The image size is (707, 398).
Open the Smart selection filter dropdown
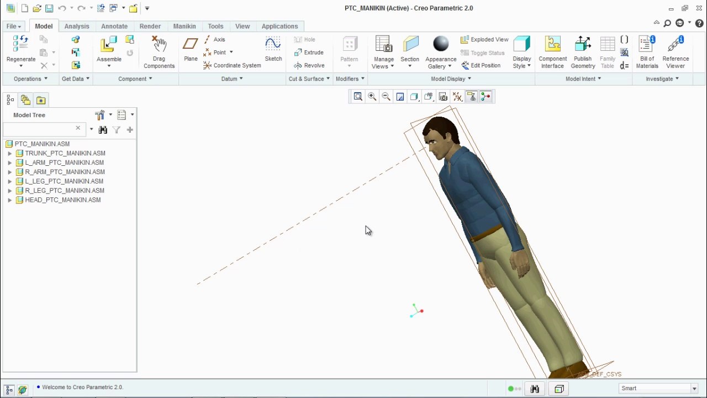tap(694, 389)
